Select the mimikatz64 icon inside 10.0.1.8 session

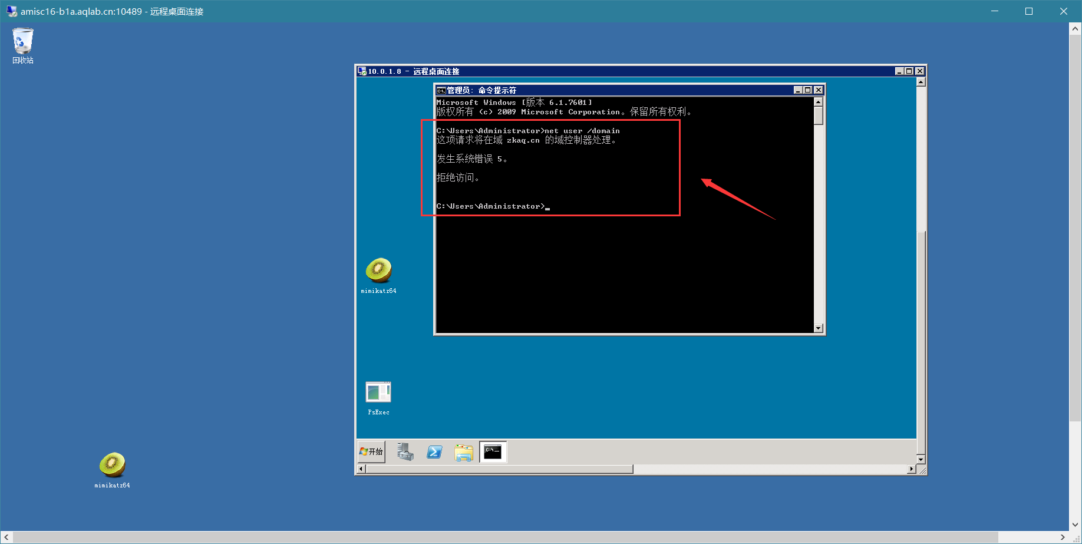[x=378, y=275]
